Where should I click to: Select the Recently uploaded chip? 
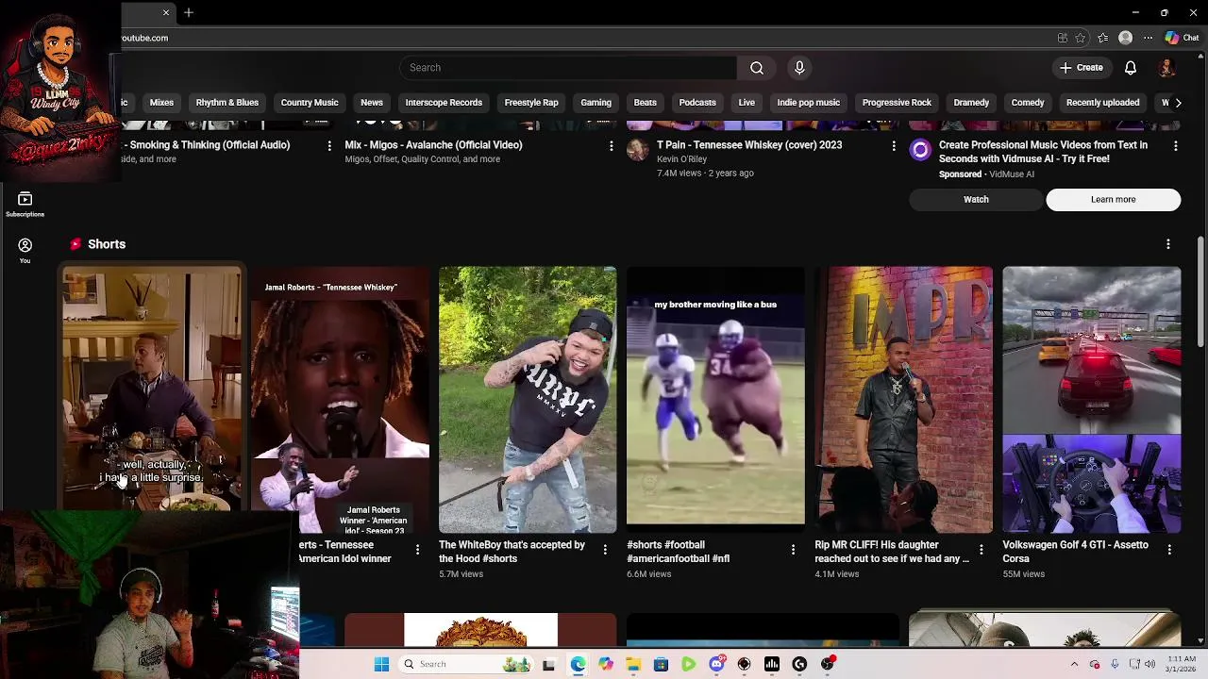[x=1103, y=103]
